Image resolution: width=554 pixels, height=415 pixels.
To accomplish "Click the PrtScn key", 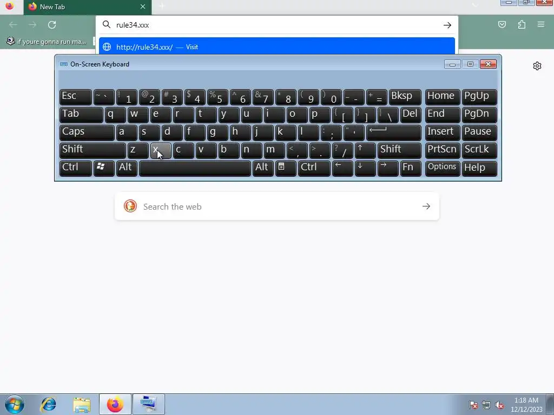I will [443, 150].
